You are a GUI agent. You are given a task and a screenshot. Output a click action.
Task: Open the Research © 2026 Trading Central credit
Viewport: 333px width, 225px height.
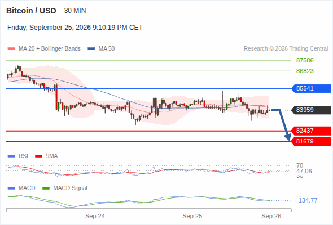tap(286, 49)
